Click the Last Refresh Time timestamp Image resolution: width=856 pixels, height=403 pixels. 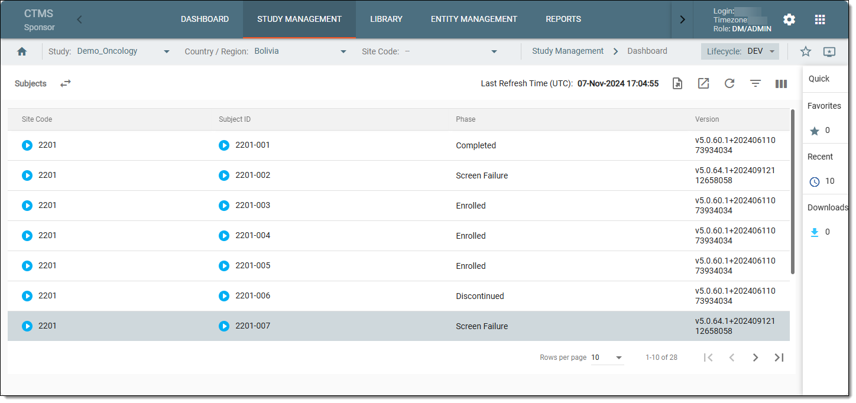coord(618,84)
